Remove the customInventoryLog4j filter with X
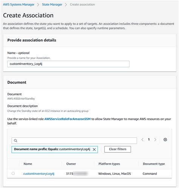 pyautogui.click(x=94, y=149)
